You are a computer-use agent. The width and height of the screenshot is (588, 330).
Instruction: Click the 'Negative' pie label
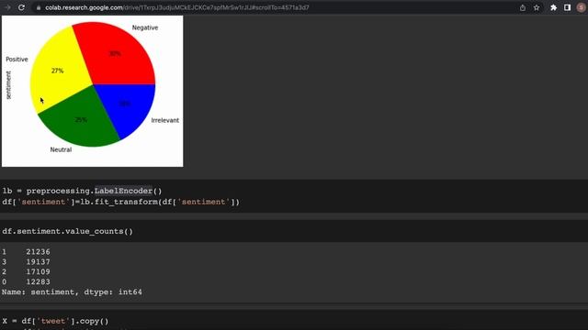point(145,27)
